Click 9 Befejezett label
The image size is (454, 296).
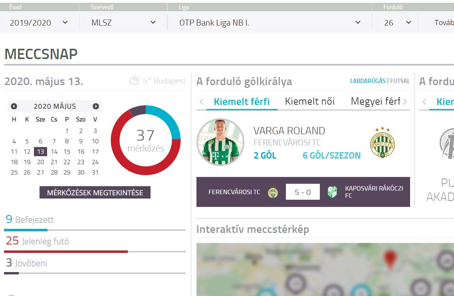[30, 219]
